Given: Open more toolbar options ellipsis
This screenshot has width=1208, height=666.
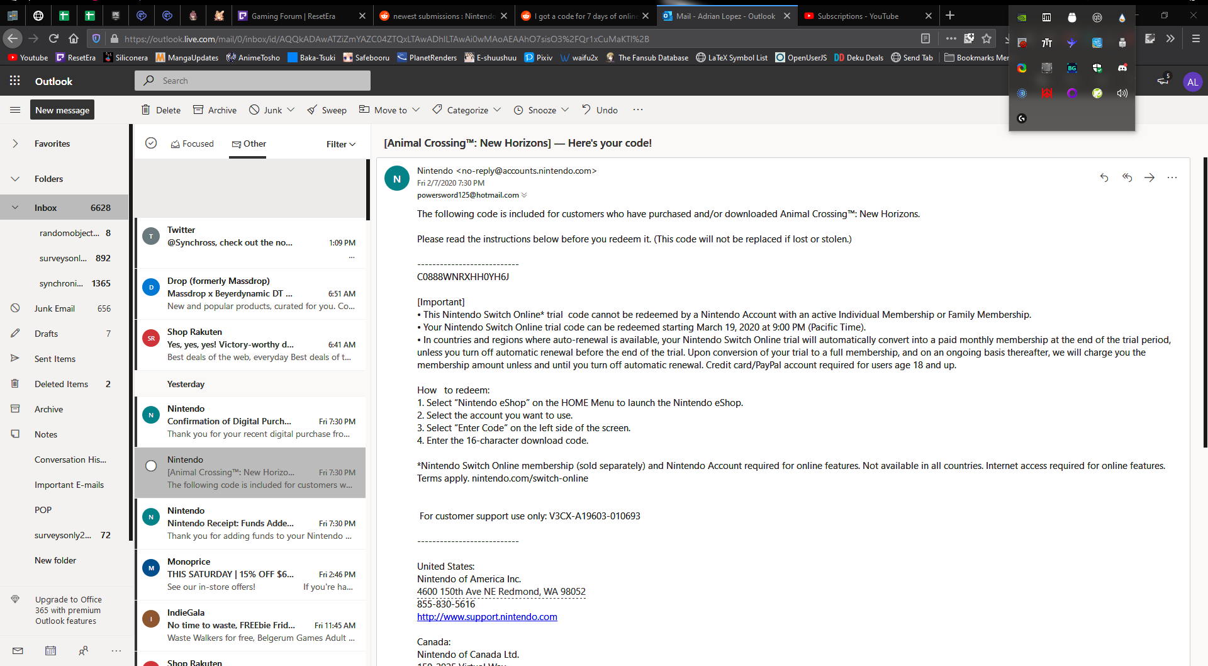Looking at the screenshot, I should coord(638,110).
